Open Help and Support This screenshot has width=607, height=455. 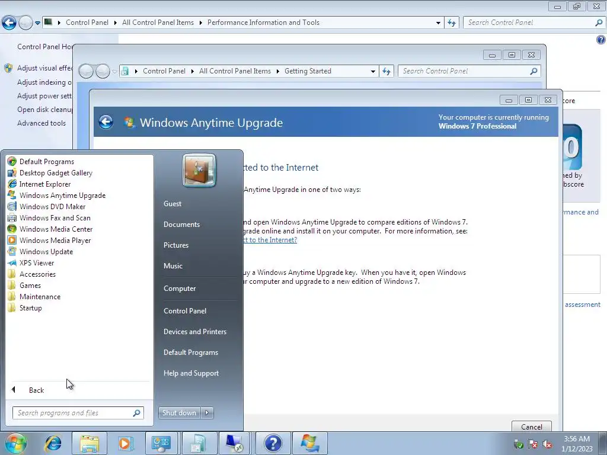pos(191,373)
